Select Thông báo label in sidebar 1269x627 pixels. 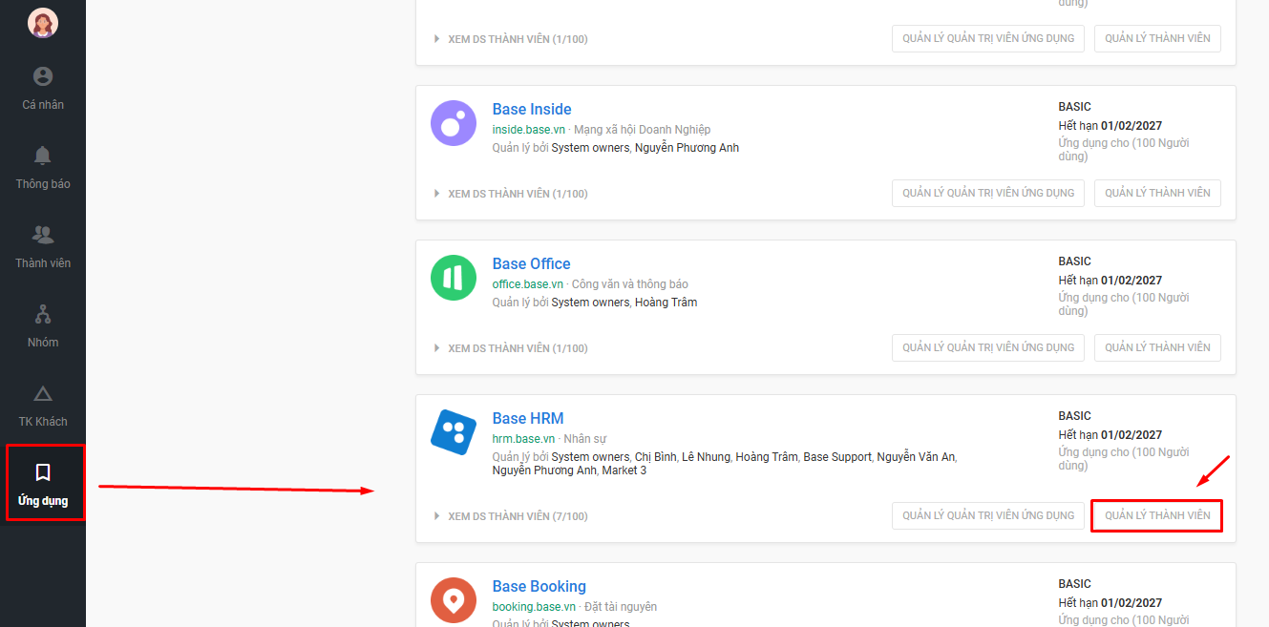(43, 184)
